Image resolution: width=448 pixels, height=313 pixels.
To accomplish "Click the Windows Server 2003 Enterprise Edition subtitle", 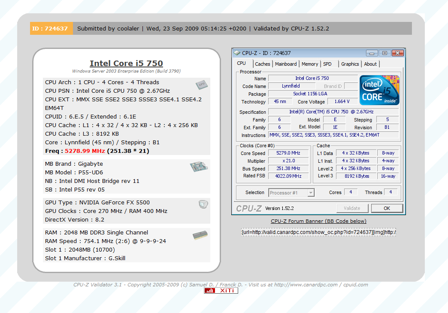I will click(126, 71).
